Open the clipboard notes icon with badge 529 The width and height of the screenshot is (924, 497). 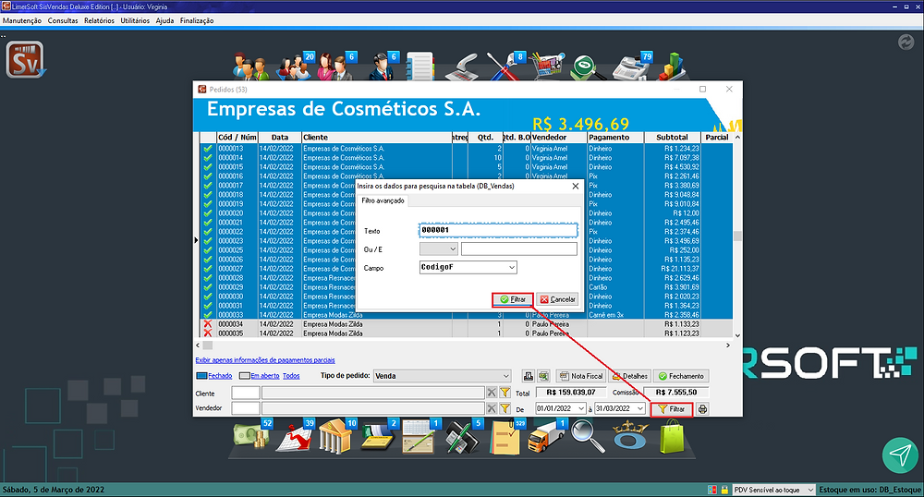point(506,436)
